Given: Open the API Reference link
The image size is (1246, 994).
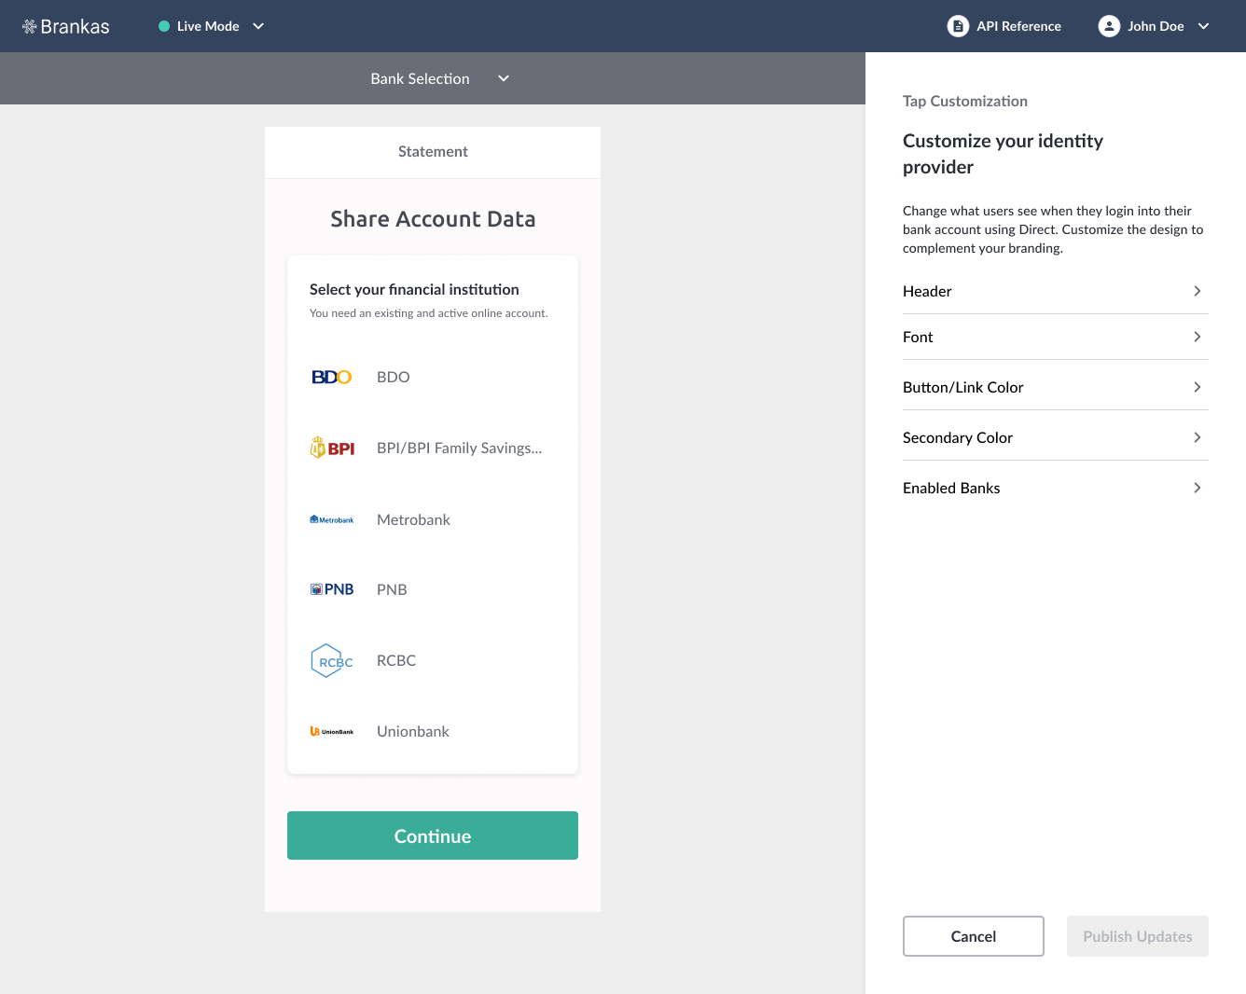Looking at the screenshot, I should [x=1018, y=26].
